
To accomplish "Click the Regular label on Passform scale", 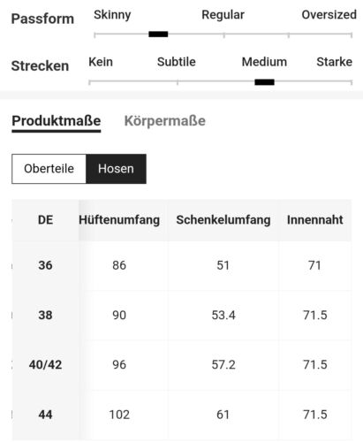I will 223,15.
